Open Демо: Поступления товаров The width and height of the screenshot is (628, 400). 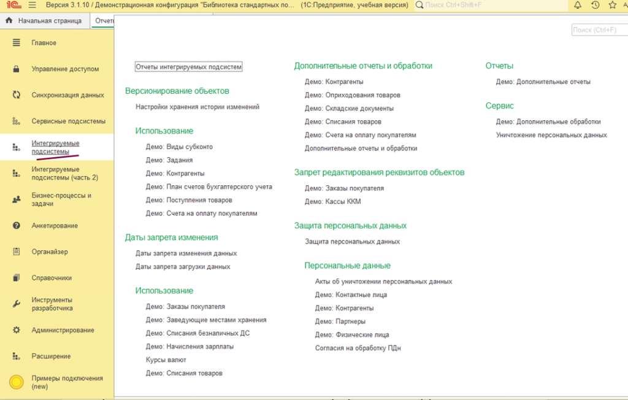tap(189, 200)
